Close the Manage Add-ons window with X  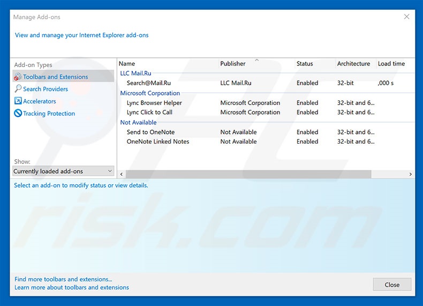click(406, 17)
